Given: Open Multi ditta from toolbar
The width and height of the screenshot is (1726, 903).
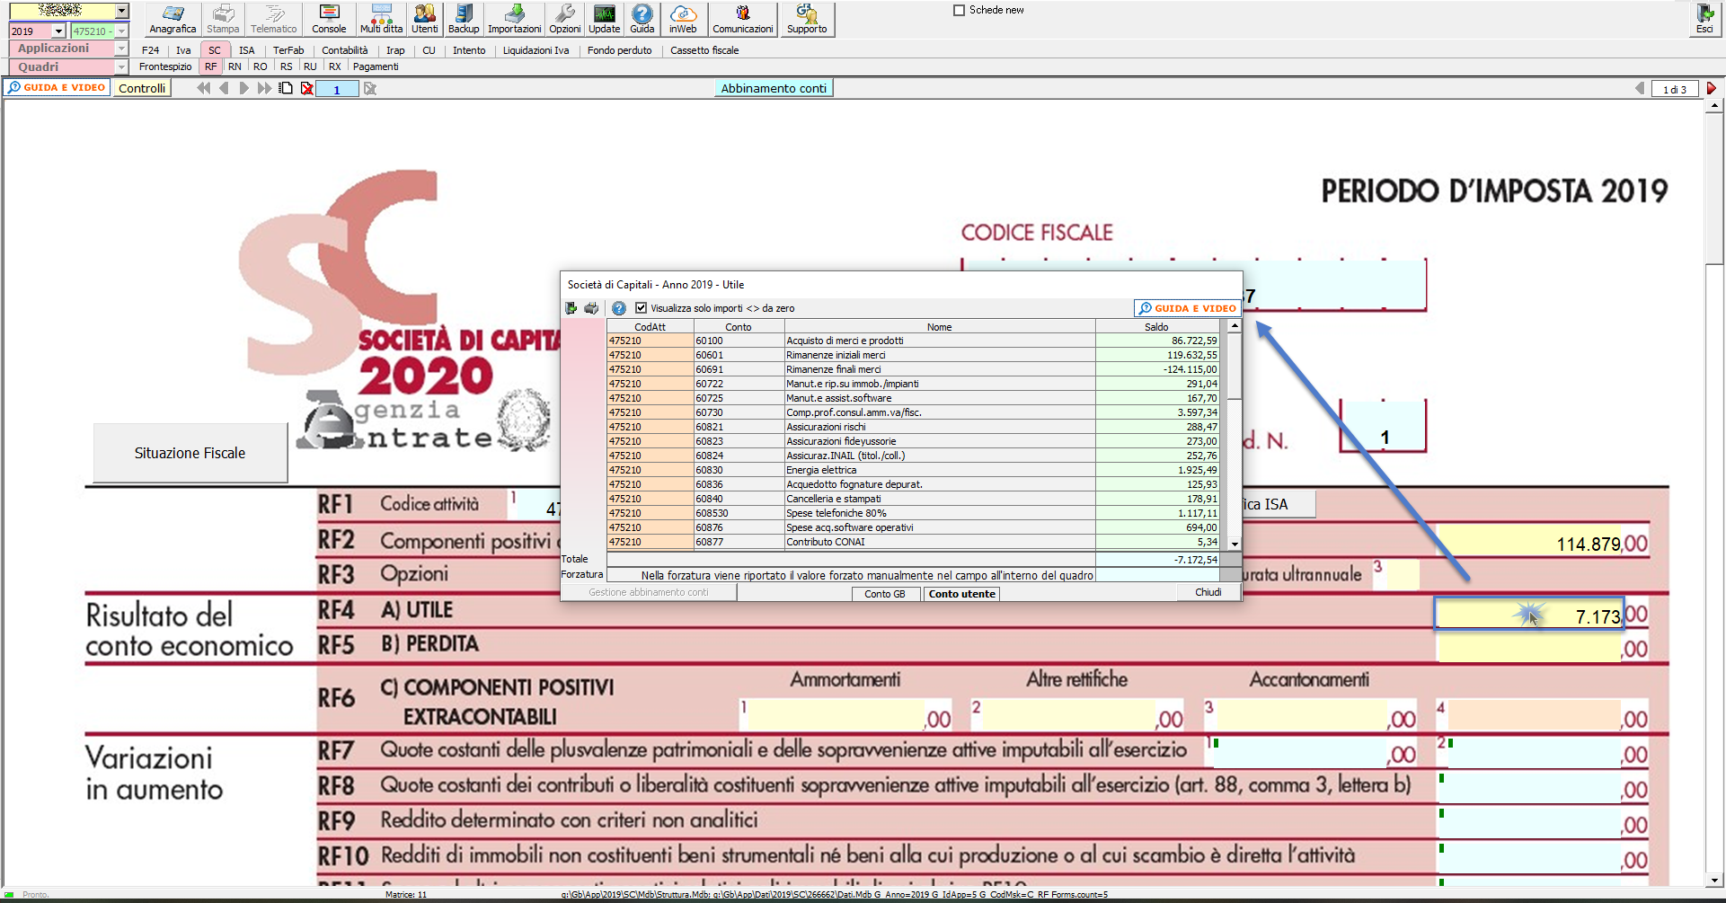Looking at the screenshot, I should 381,19.
